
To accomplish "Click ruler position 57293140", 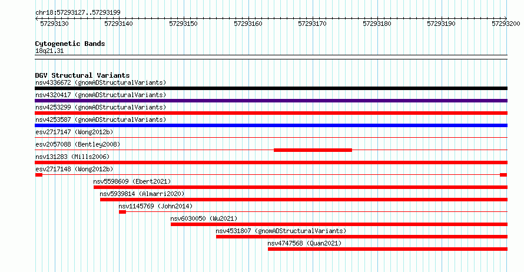I will [118, 24].
